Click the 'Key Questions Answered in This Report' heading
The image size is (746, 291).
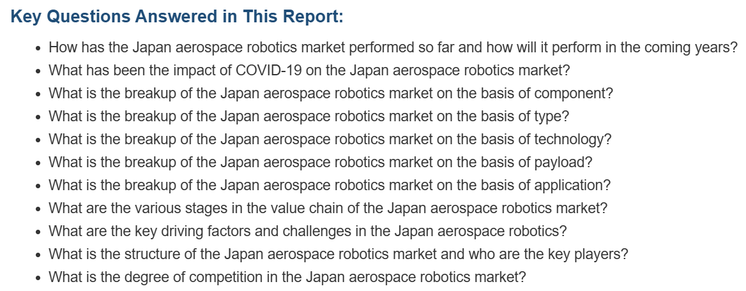pos(177,17)
